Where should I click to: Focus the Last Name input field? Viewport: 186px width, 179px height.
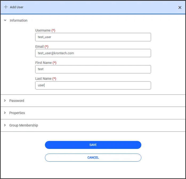pyautogui.click(x=93, y=85)
